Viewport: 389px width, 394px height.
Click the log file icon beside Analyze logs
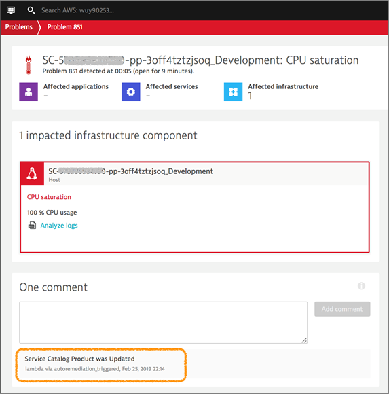click(x=32, y=225)
